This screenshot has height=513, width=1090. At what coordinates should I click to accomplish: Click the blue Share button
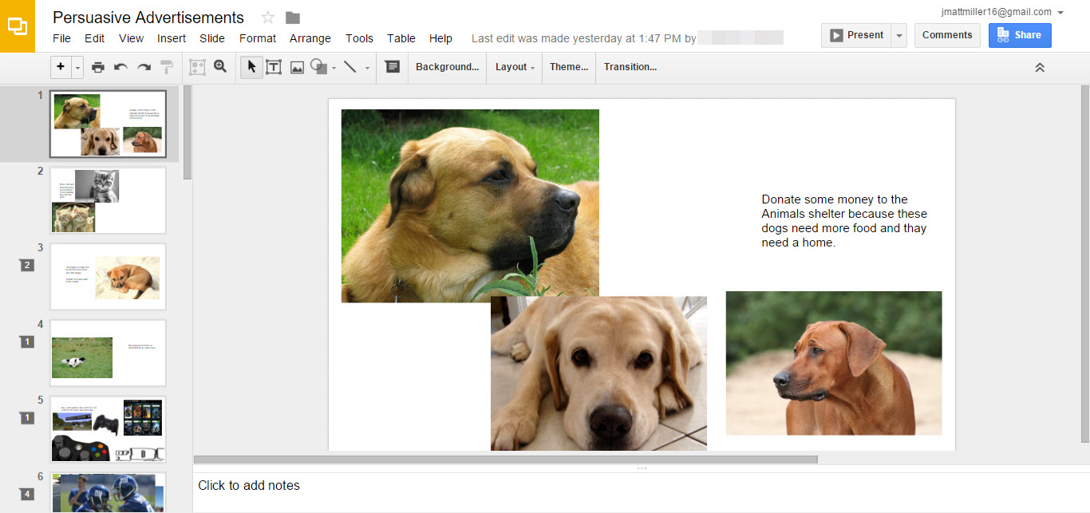click(1020, 35)
